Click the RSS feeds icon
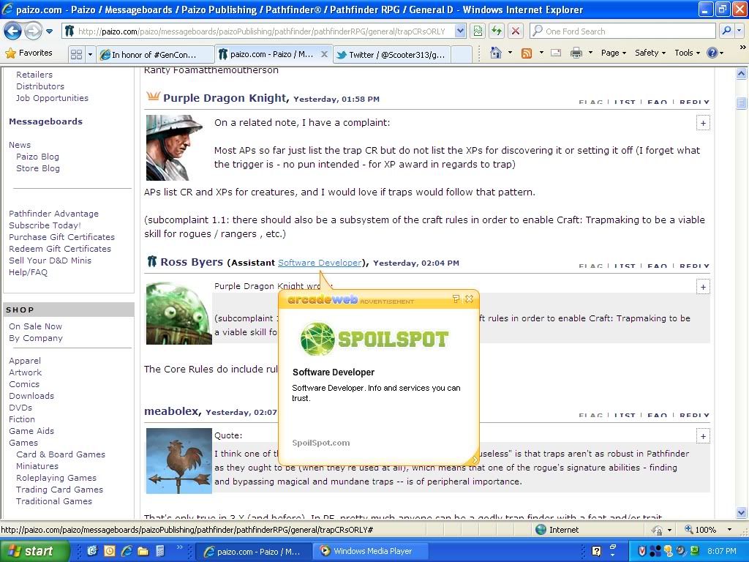Image resolution: width=749 pixels, height=562 pixels. coord(526,53)
